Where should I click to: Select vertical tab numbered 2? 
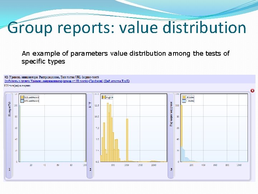[90, 136]
